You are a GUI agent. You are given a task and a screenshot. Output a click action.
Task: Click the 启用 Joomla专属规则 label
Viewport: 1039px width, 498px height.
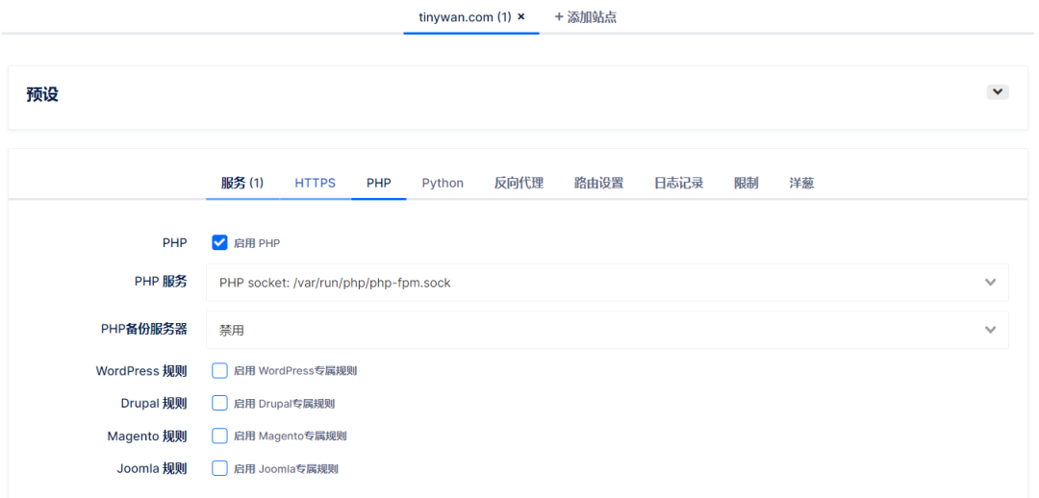[287, 469]
